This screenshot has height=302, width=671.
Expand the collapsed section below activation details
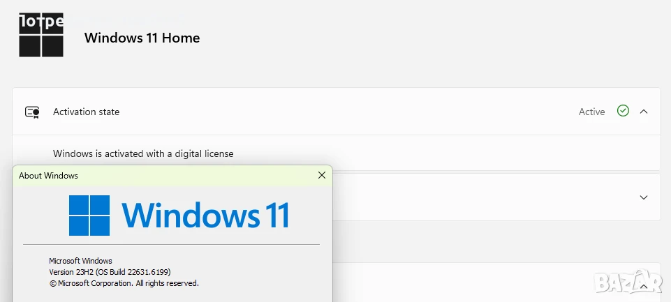coord(644,197)
